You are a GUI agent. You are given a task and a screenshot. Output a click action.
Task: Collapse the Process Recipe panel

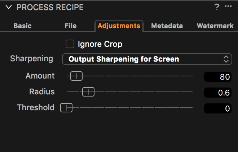click(x=9, y=7)
